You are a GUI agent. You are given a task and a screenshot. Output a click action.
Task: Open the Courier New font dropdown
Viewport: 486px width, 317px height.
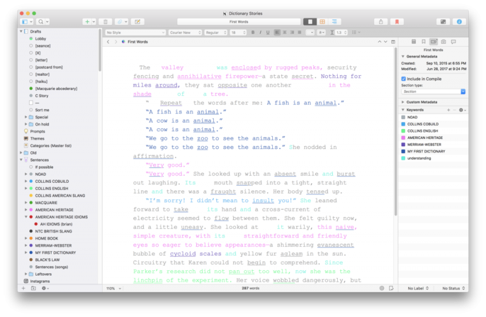tap(185, 33)
